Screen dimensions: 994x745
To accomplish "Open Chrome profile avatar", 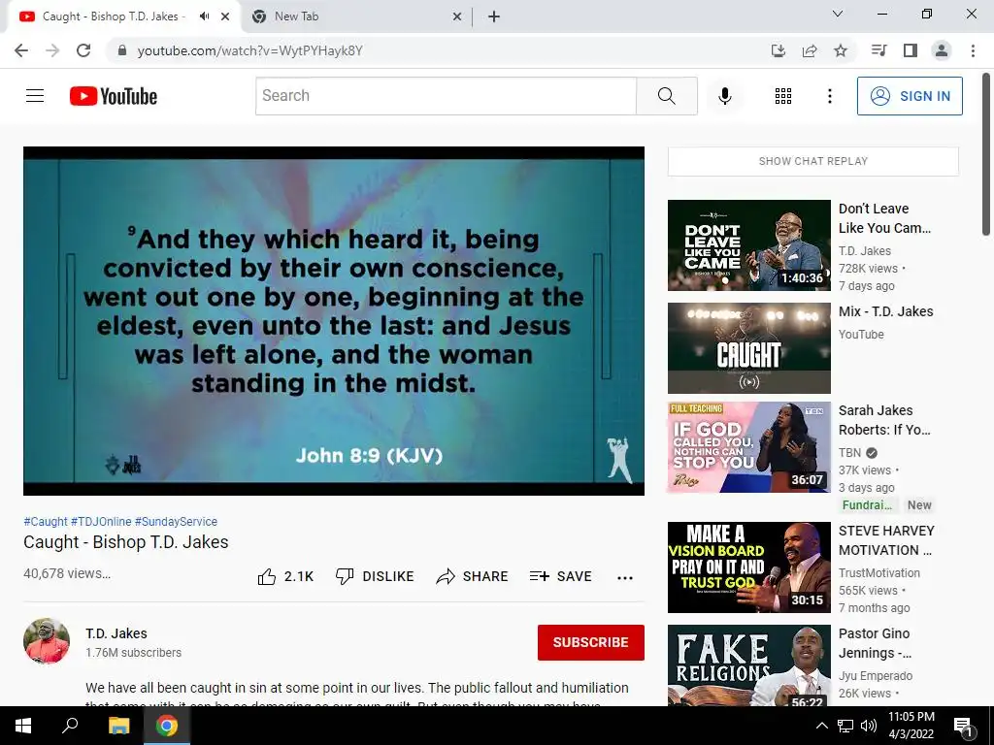I will pos(942,50).
